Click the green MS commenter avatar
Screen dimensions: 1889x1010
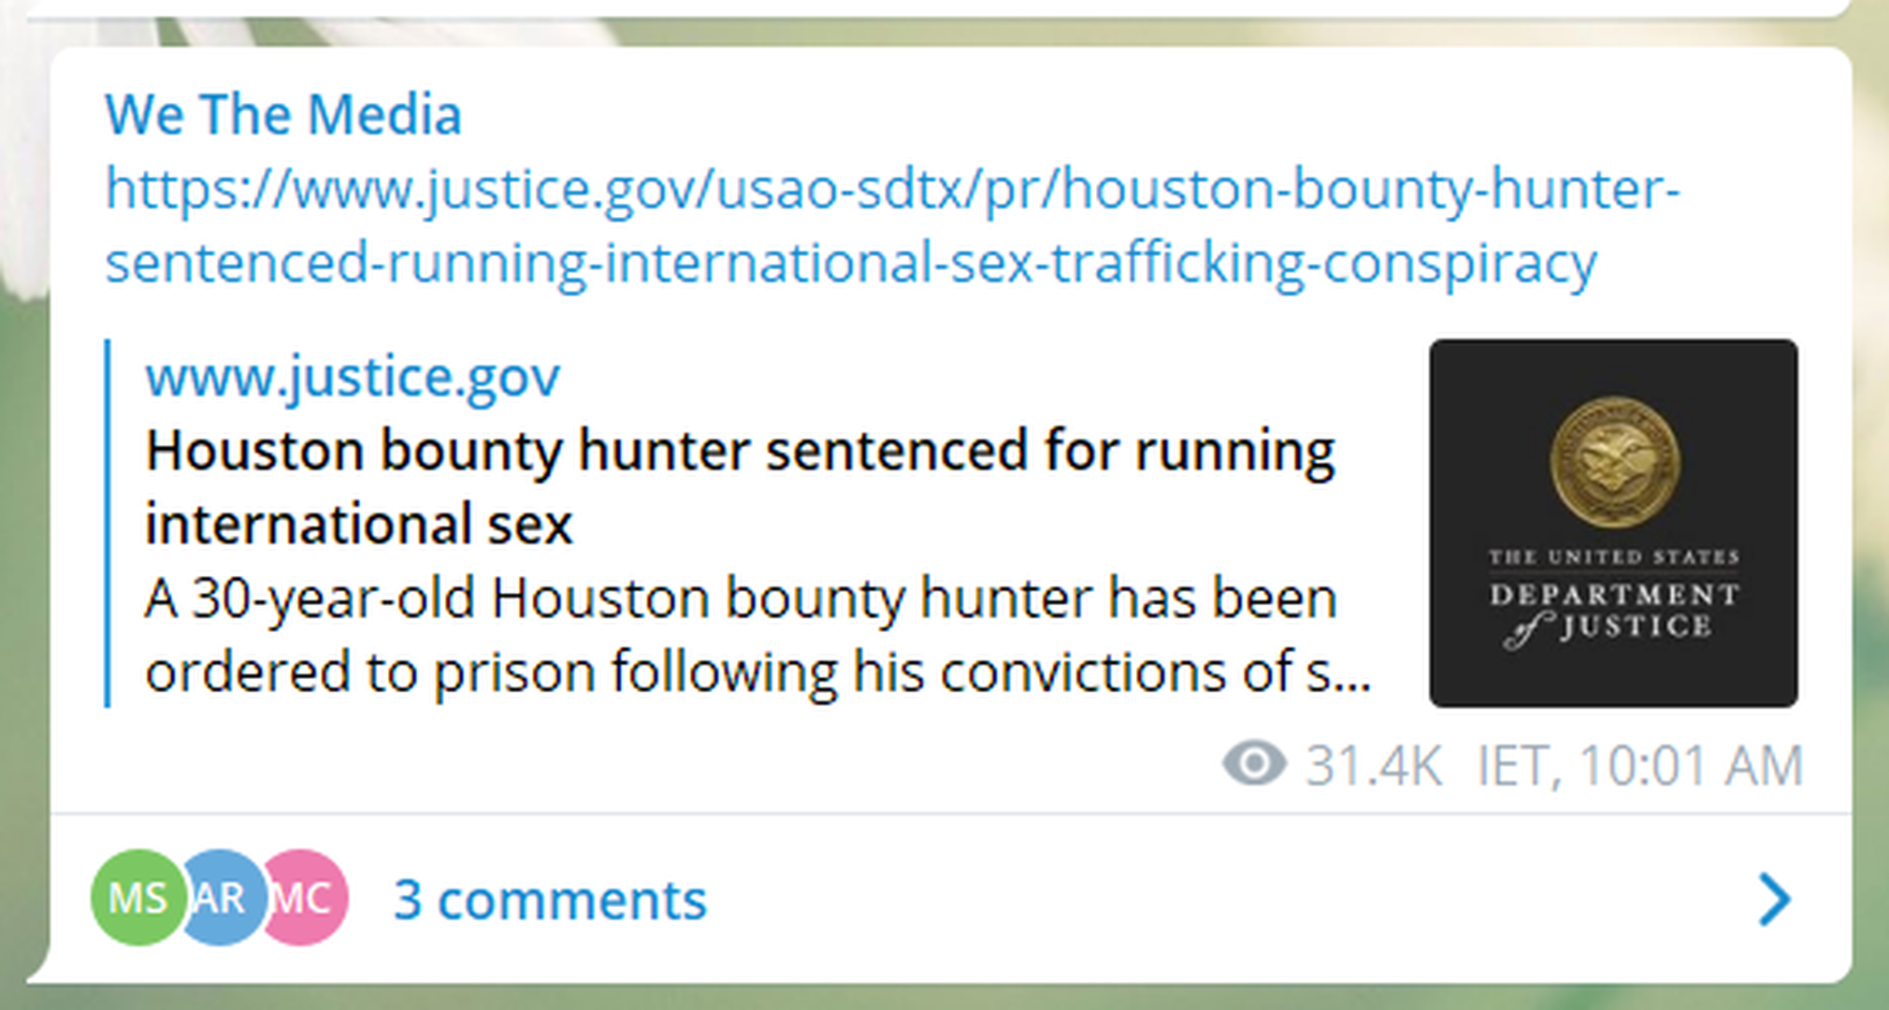[x=137, y=899]
